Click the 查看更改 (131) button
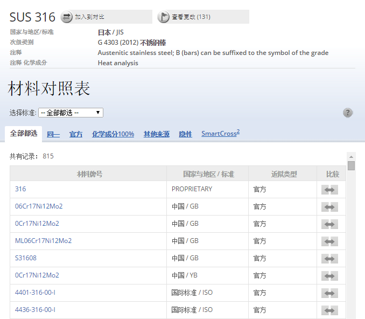This screenshot has width=365, height=319. click(x=202, y=17)
